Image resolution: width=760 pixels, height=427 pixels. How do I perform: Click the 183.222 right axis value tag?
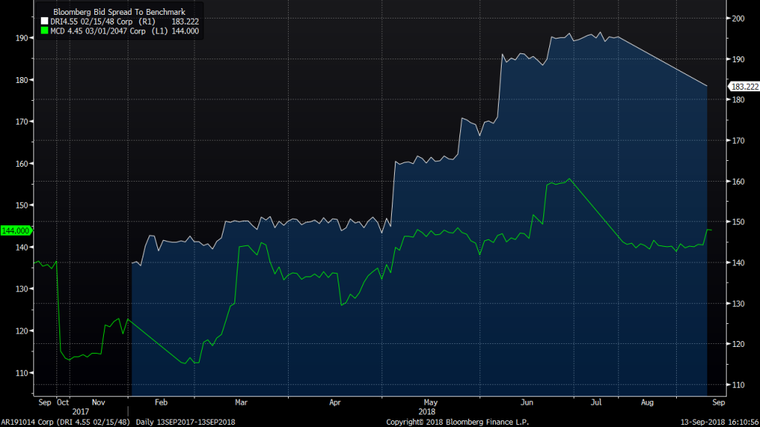tap(744, 87)
